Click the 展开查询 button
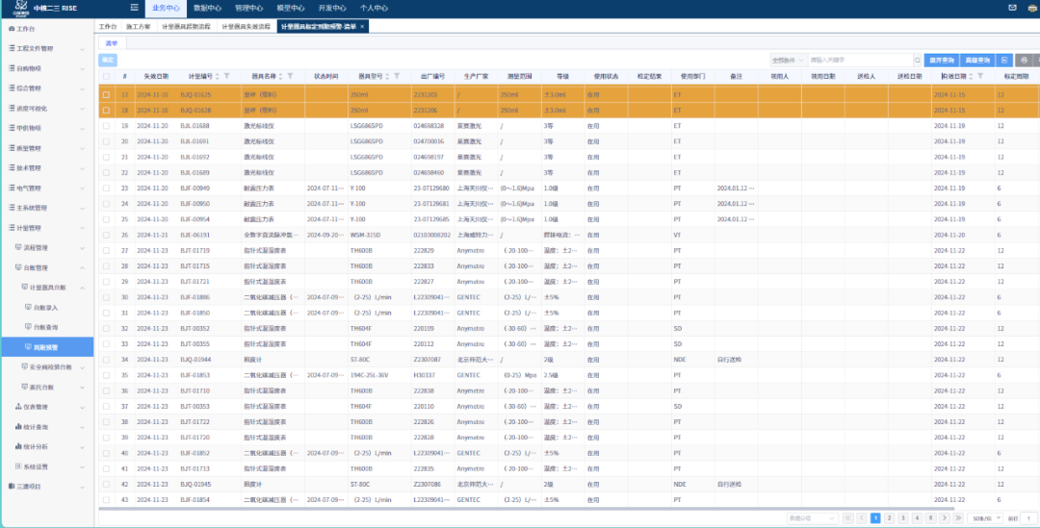The image size is (1040, 528). pos(940,60)
